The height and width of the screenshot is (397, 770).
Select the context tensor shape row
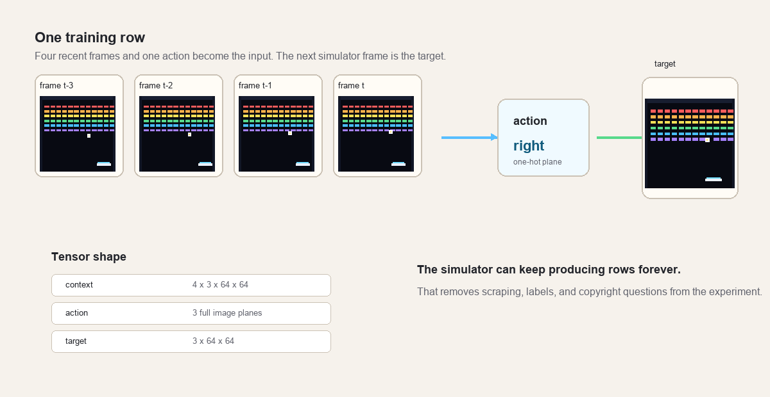pyautogui.click(x=191, y=285)
